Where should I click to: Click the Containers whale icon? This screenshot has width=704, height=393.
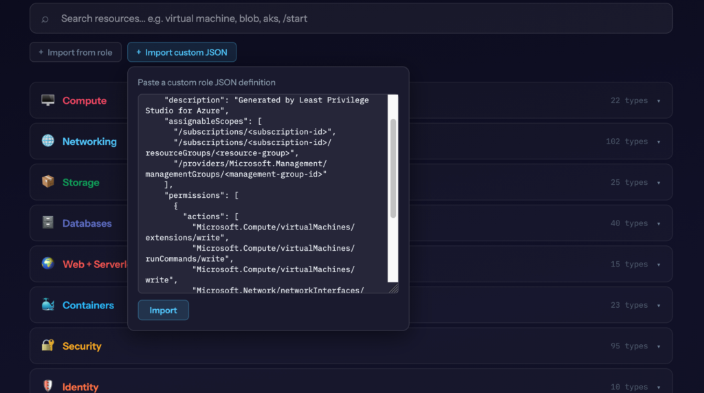(47, 305)
